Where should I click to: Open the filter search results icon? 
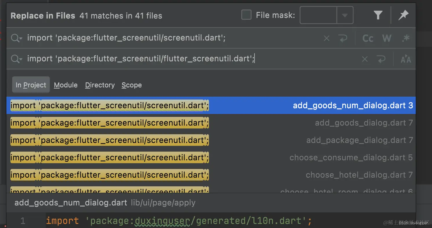click(378, 15)
